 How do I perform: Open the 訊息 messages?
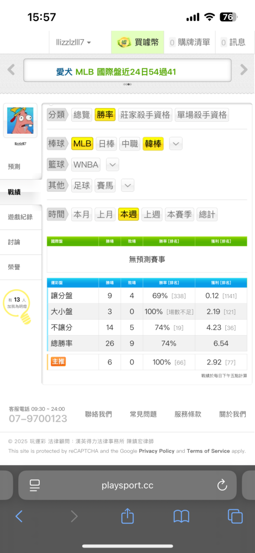[x=233, y=43]
